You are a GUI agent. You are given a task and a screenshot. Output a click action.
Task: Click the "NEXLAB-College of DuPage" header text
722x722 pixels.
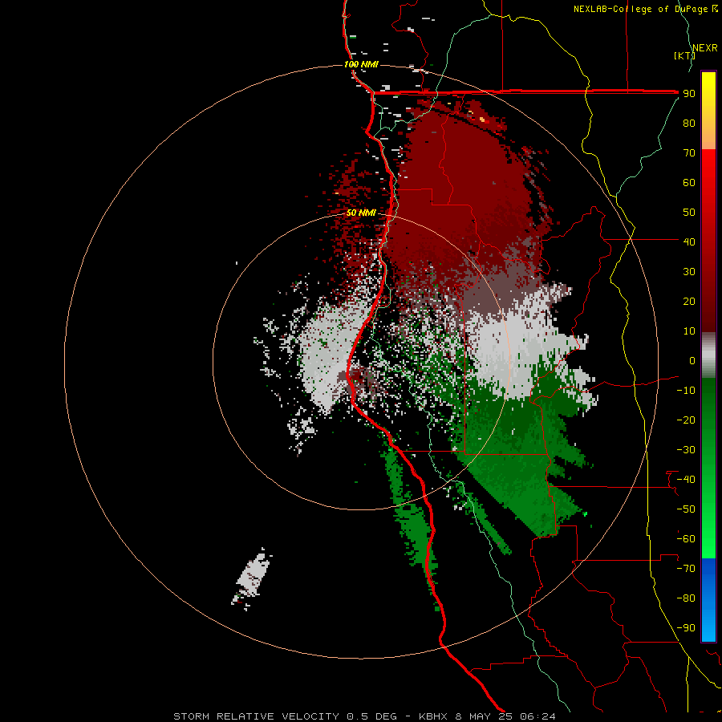coord(640,9)
